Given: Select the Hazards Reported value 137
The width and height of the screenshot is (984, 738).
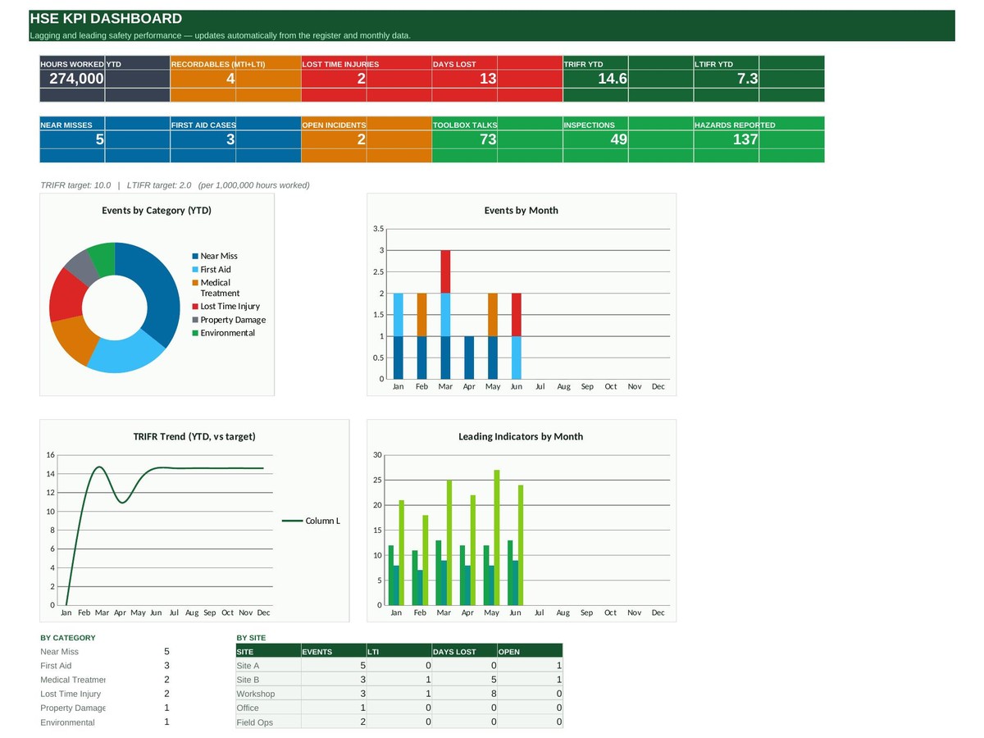Looking at the screenshot, I should (745, 139).
